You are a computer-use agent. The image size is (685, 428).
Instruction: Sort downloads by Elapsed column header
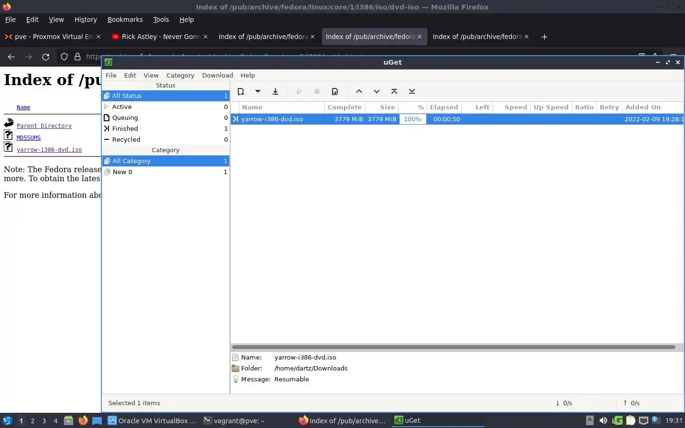444,107
